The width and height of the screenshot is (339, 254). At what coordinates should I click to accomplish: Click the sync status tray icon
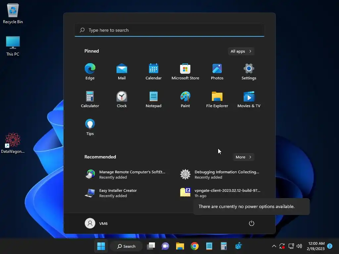point(282,246)
